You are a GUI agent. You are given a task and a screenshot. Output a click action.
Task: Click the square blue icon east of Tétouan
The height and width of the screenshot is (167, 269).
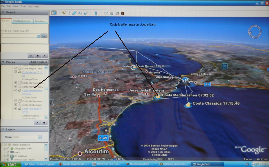(x=224, y=66)
